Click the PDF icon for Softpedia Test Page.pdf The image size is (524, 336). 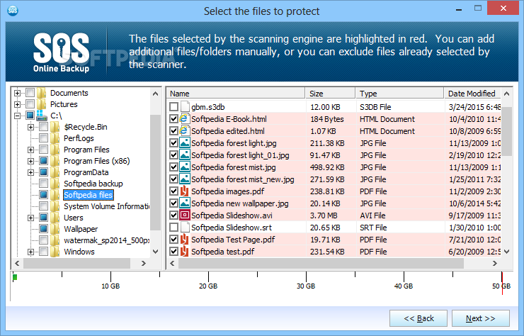[185, 240]
